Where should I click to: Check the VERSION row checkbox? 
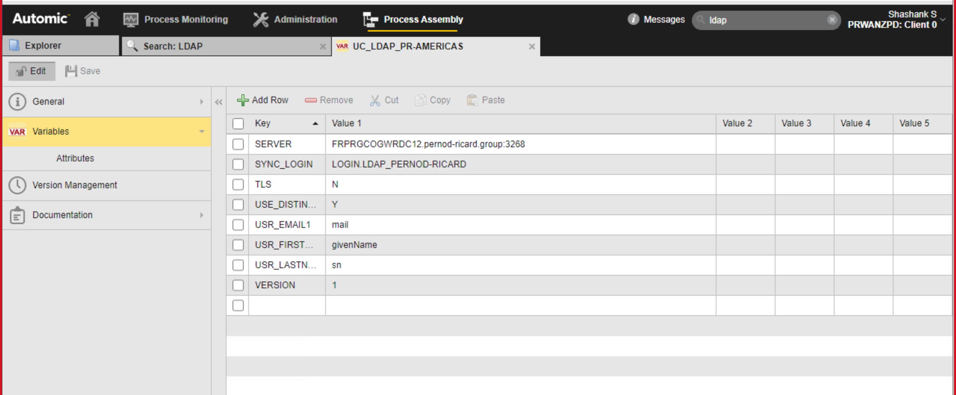pos(238,285)
